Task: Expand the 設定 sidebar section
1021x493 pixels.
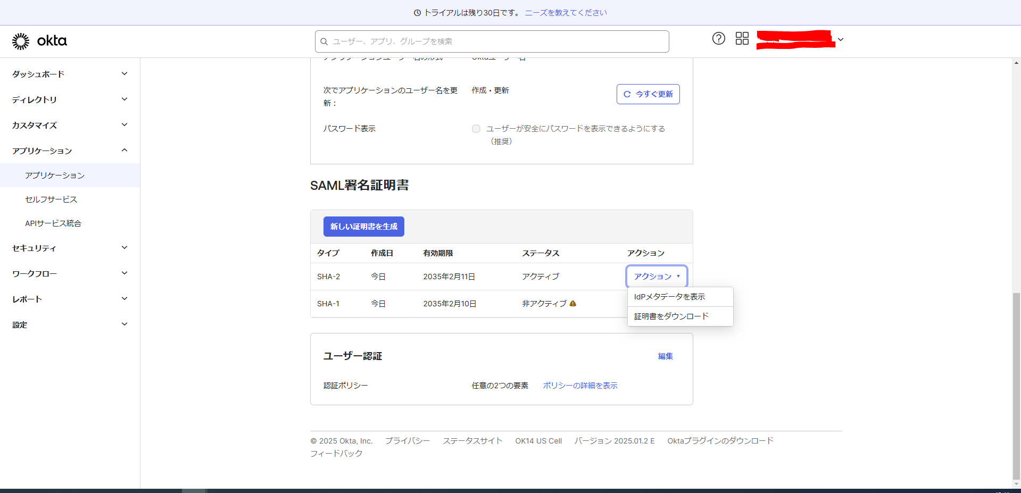Action: point(70,324)
